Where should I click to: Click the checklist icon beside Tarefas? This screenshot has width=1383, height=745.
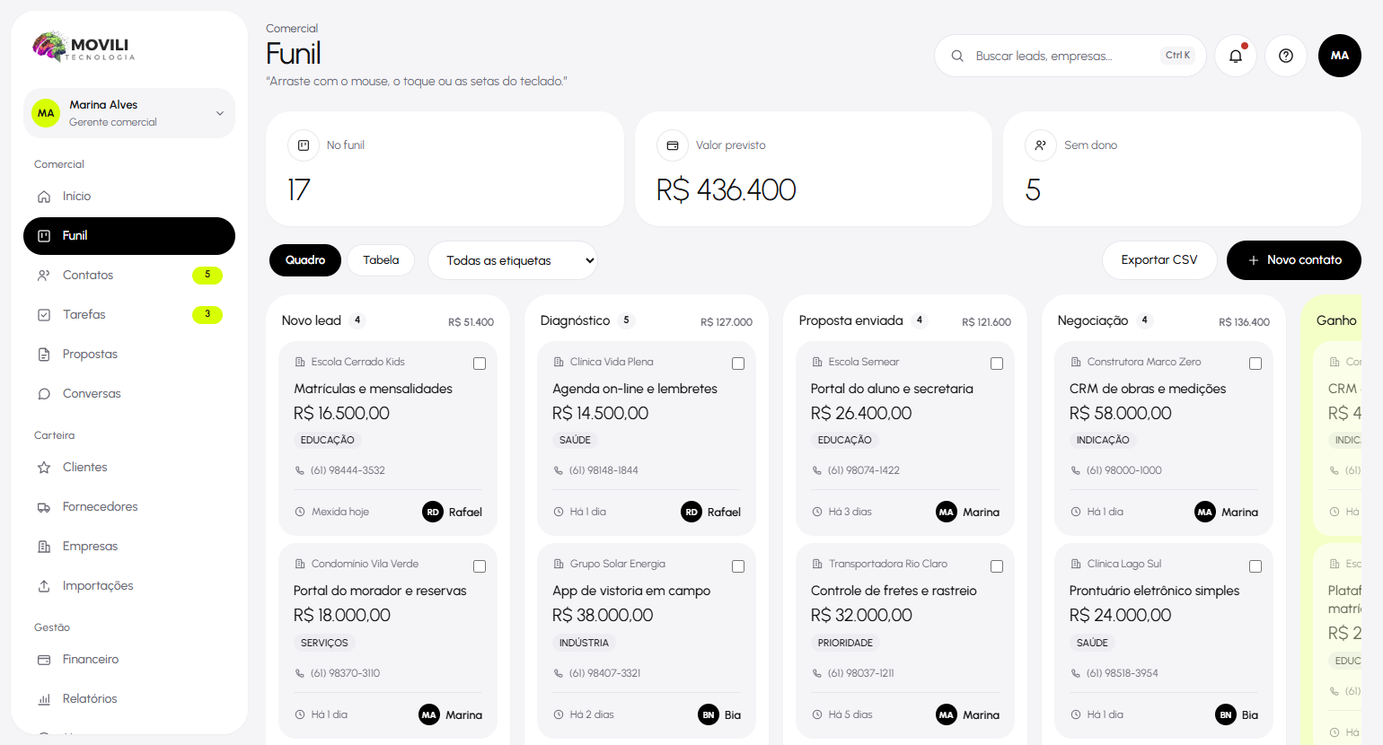pyautogui.click(x=44, y=315)
